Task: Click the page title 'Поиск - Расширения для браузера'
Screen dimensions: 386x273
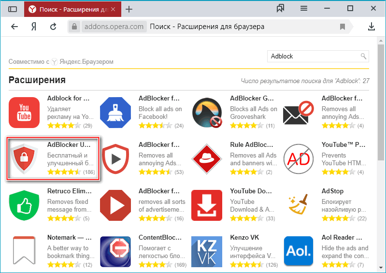Action: tap(207, 27)
